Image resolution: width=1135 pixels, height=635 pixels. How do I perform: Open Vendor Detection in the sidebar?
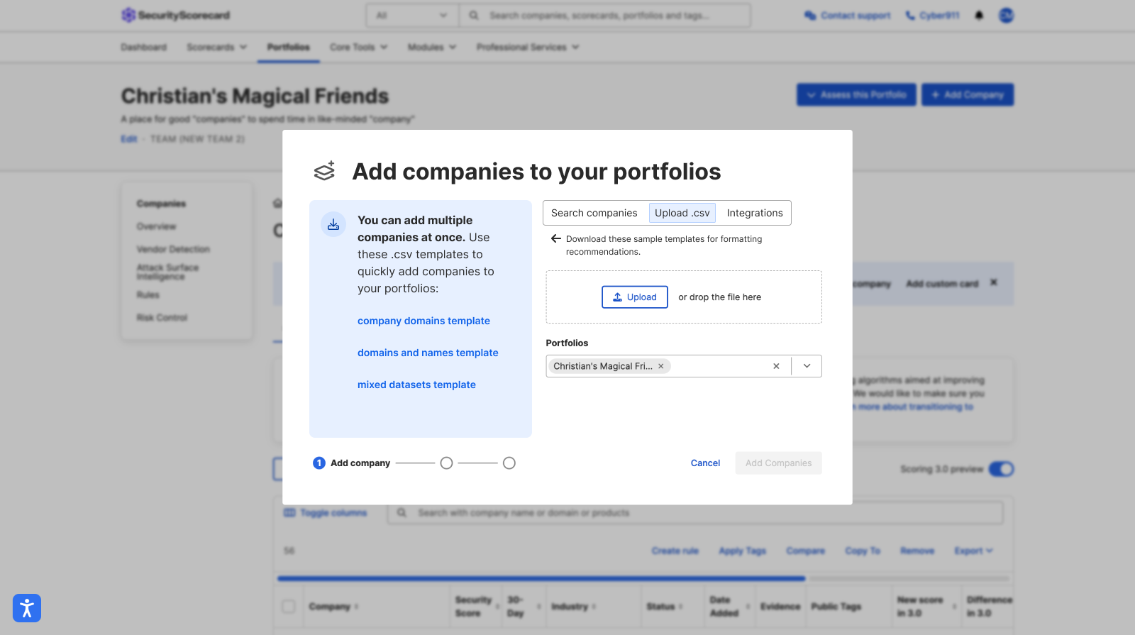(173, 249)
